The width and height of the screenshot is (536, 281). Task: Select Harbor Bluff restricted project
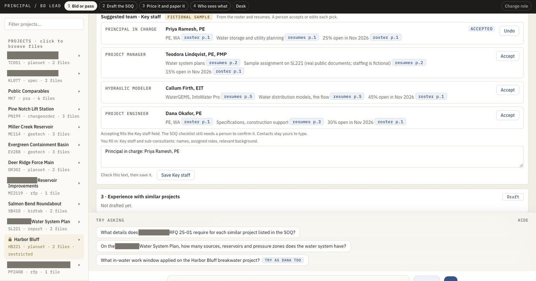click(44, 247)
